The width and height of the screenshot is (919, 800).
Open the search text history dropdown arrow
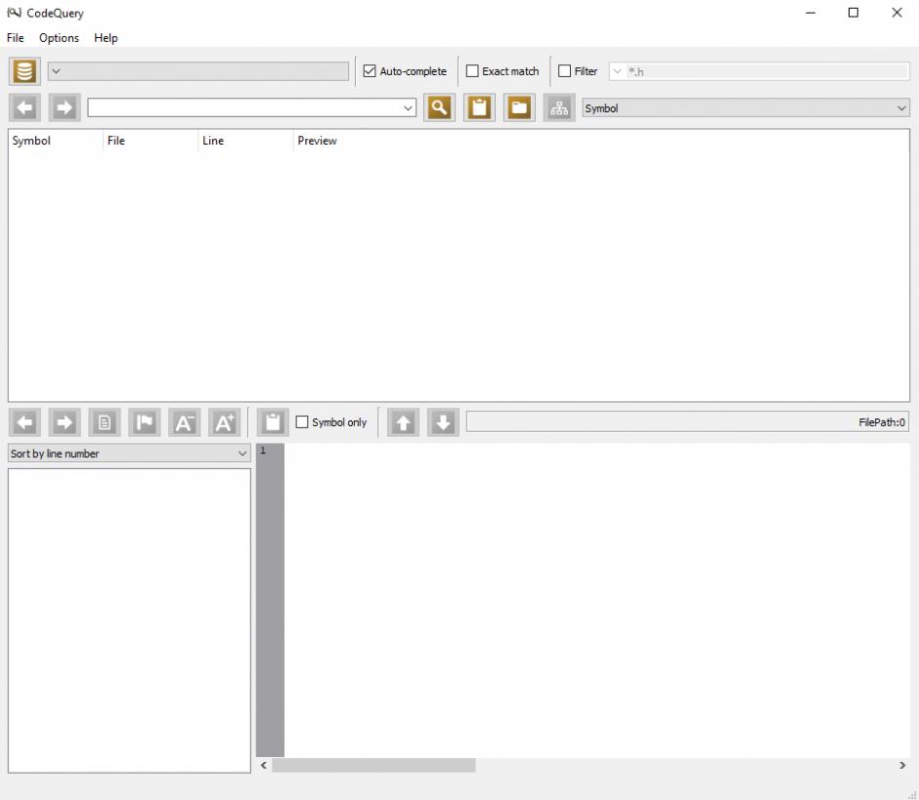(408, 107)
